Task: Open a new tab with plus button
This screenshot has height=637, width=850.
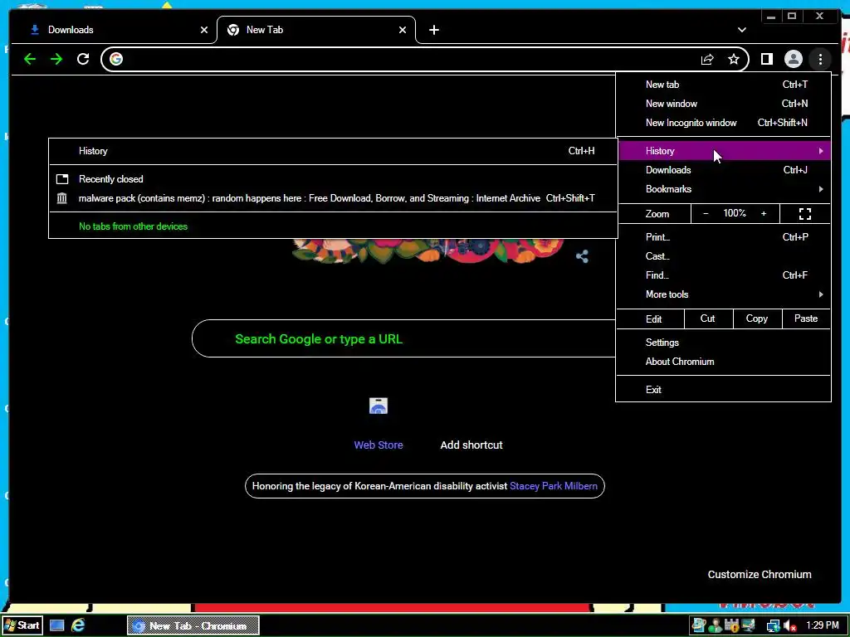Action: 433,30
